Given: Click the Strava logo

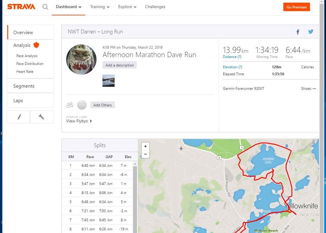Looking at the screenshot, I should [x=21, y=7].
